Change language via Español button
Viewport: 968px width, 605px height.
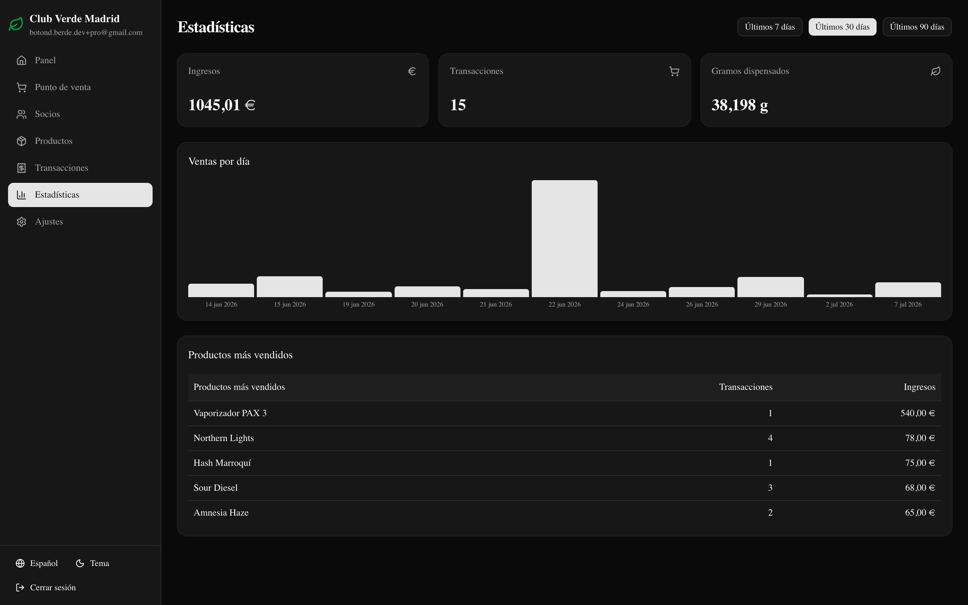tap(37, 563)
